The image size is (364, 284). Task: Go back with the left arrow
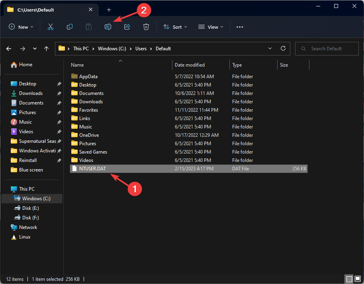9,49
